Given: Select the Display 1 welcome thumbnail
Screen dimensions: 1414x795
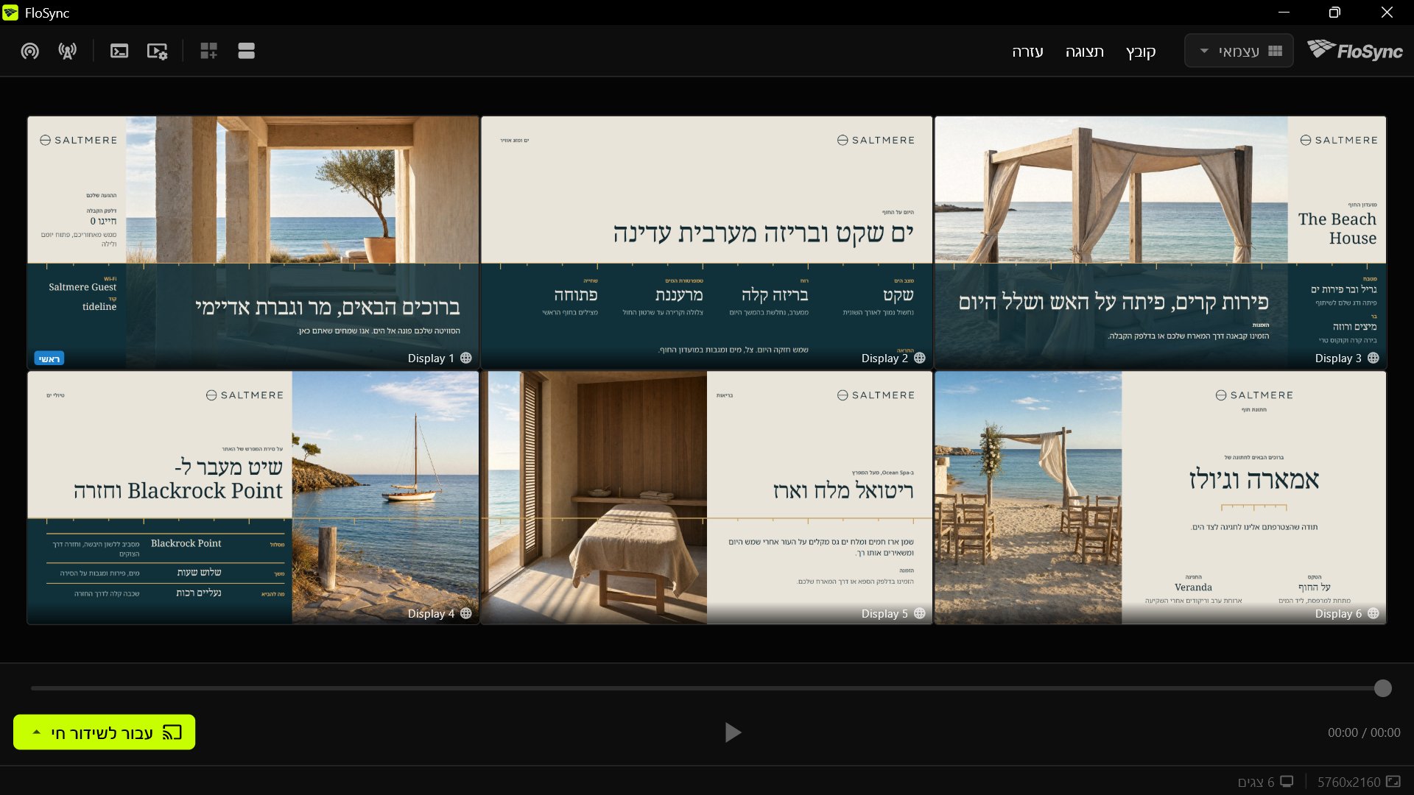Looking at the screenshot, I should [x=253, y=242].
